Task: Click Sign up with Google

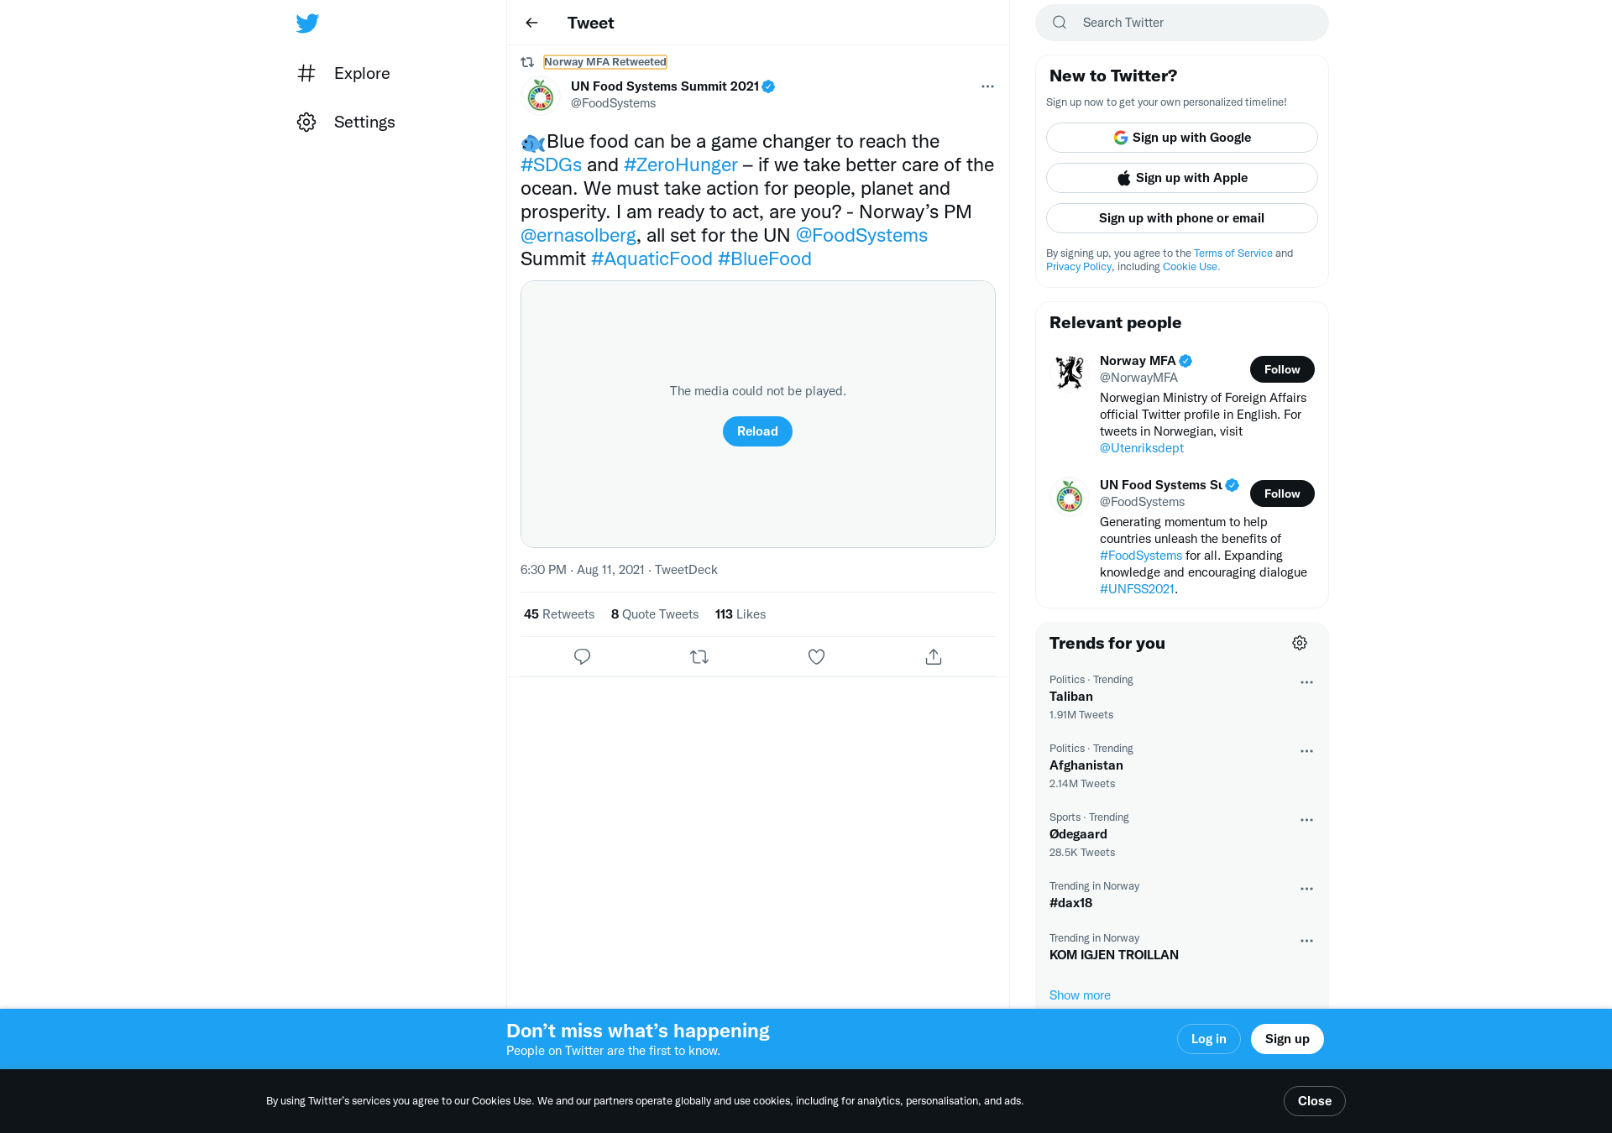Action: coord(1182,138)
